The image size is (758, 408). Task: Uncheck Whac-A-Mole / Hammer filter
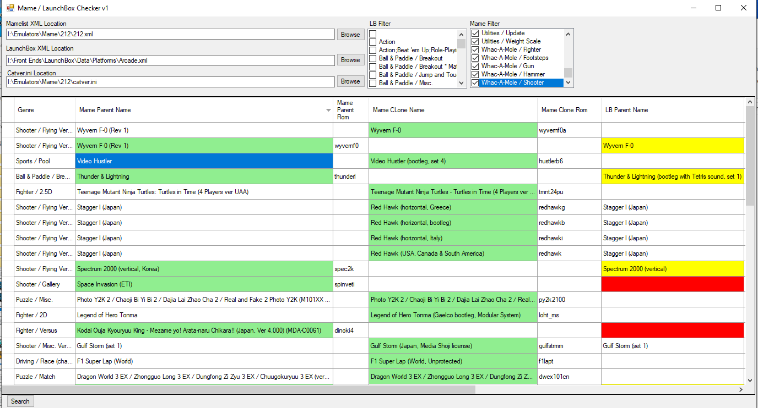point(475,74)
